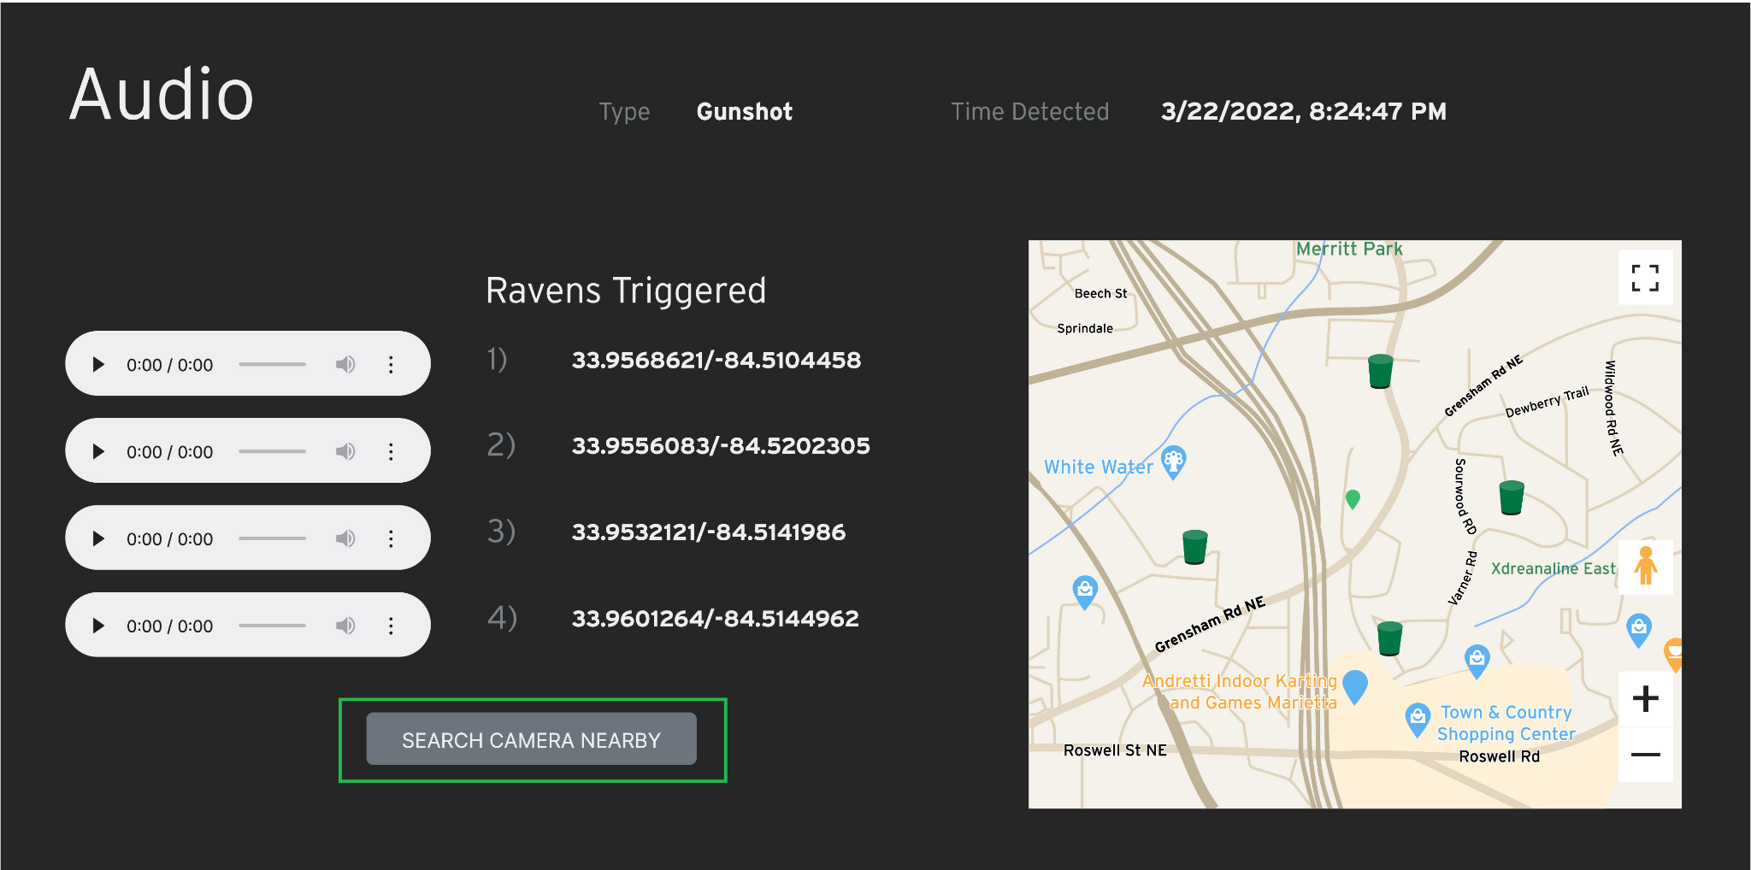Start playback on the fourth audio clip
Screen dimensions: 1751x870
point(98,625)
